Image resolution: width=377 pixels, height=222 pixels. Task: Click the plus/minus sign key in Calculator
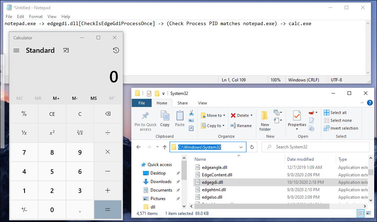[24, 210]
